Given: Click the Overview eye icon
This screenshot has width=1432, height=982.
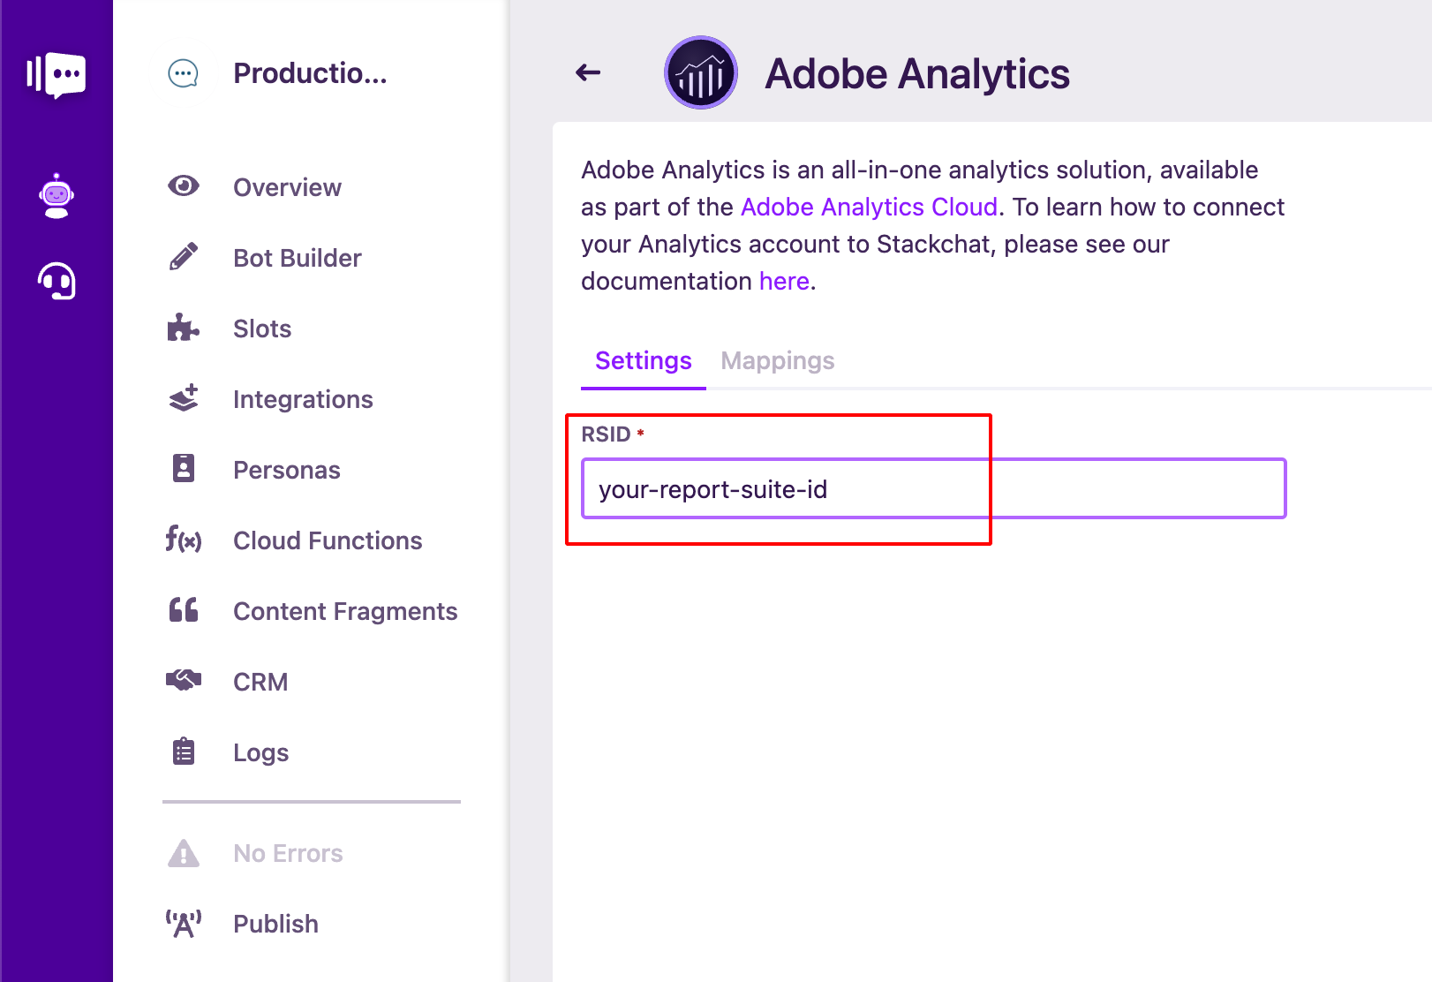Looking at the screenshot, I should [x=184, y=186].
